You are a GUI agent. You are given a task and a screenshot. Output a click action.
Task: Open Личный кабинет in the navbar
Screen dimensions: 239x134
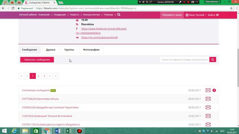pos(28,15)
